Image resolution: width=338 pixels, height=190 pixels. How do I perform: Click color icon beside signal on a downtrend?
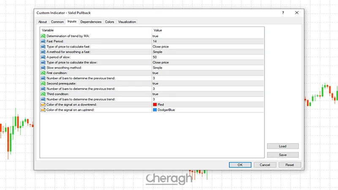[43, 104]
